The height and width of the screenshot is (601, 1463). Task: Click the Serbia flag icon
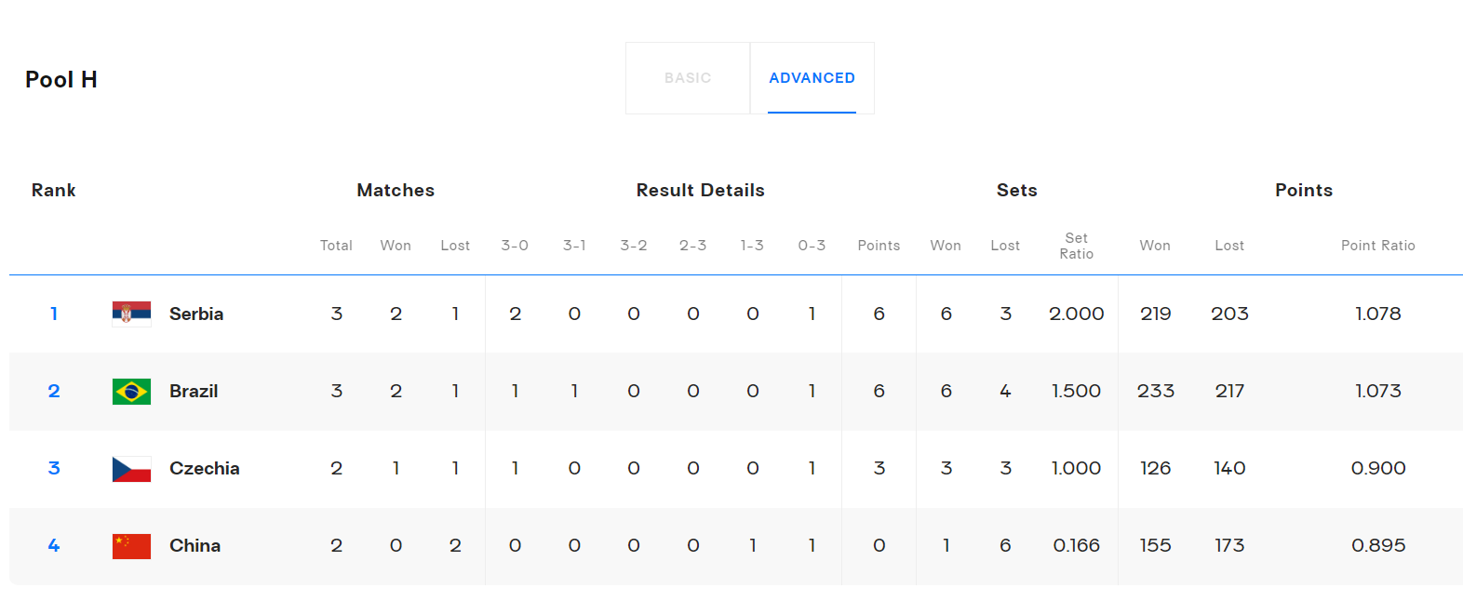tap(131, 314)
